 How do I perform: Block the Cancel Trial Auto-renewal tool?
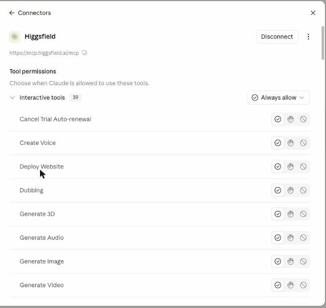click(x=303, y=119)
